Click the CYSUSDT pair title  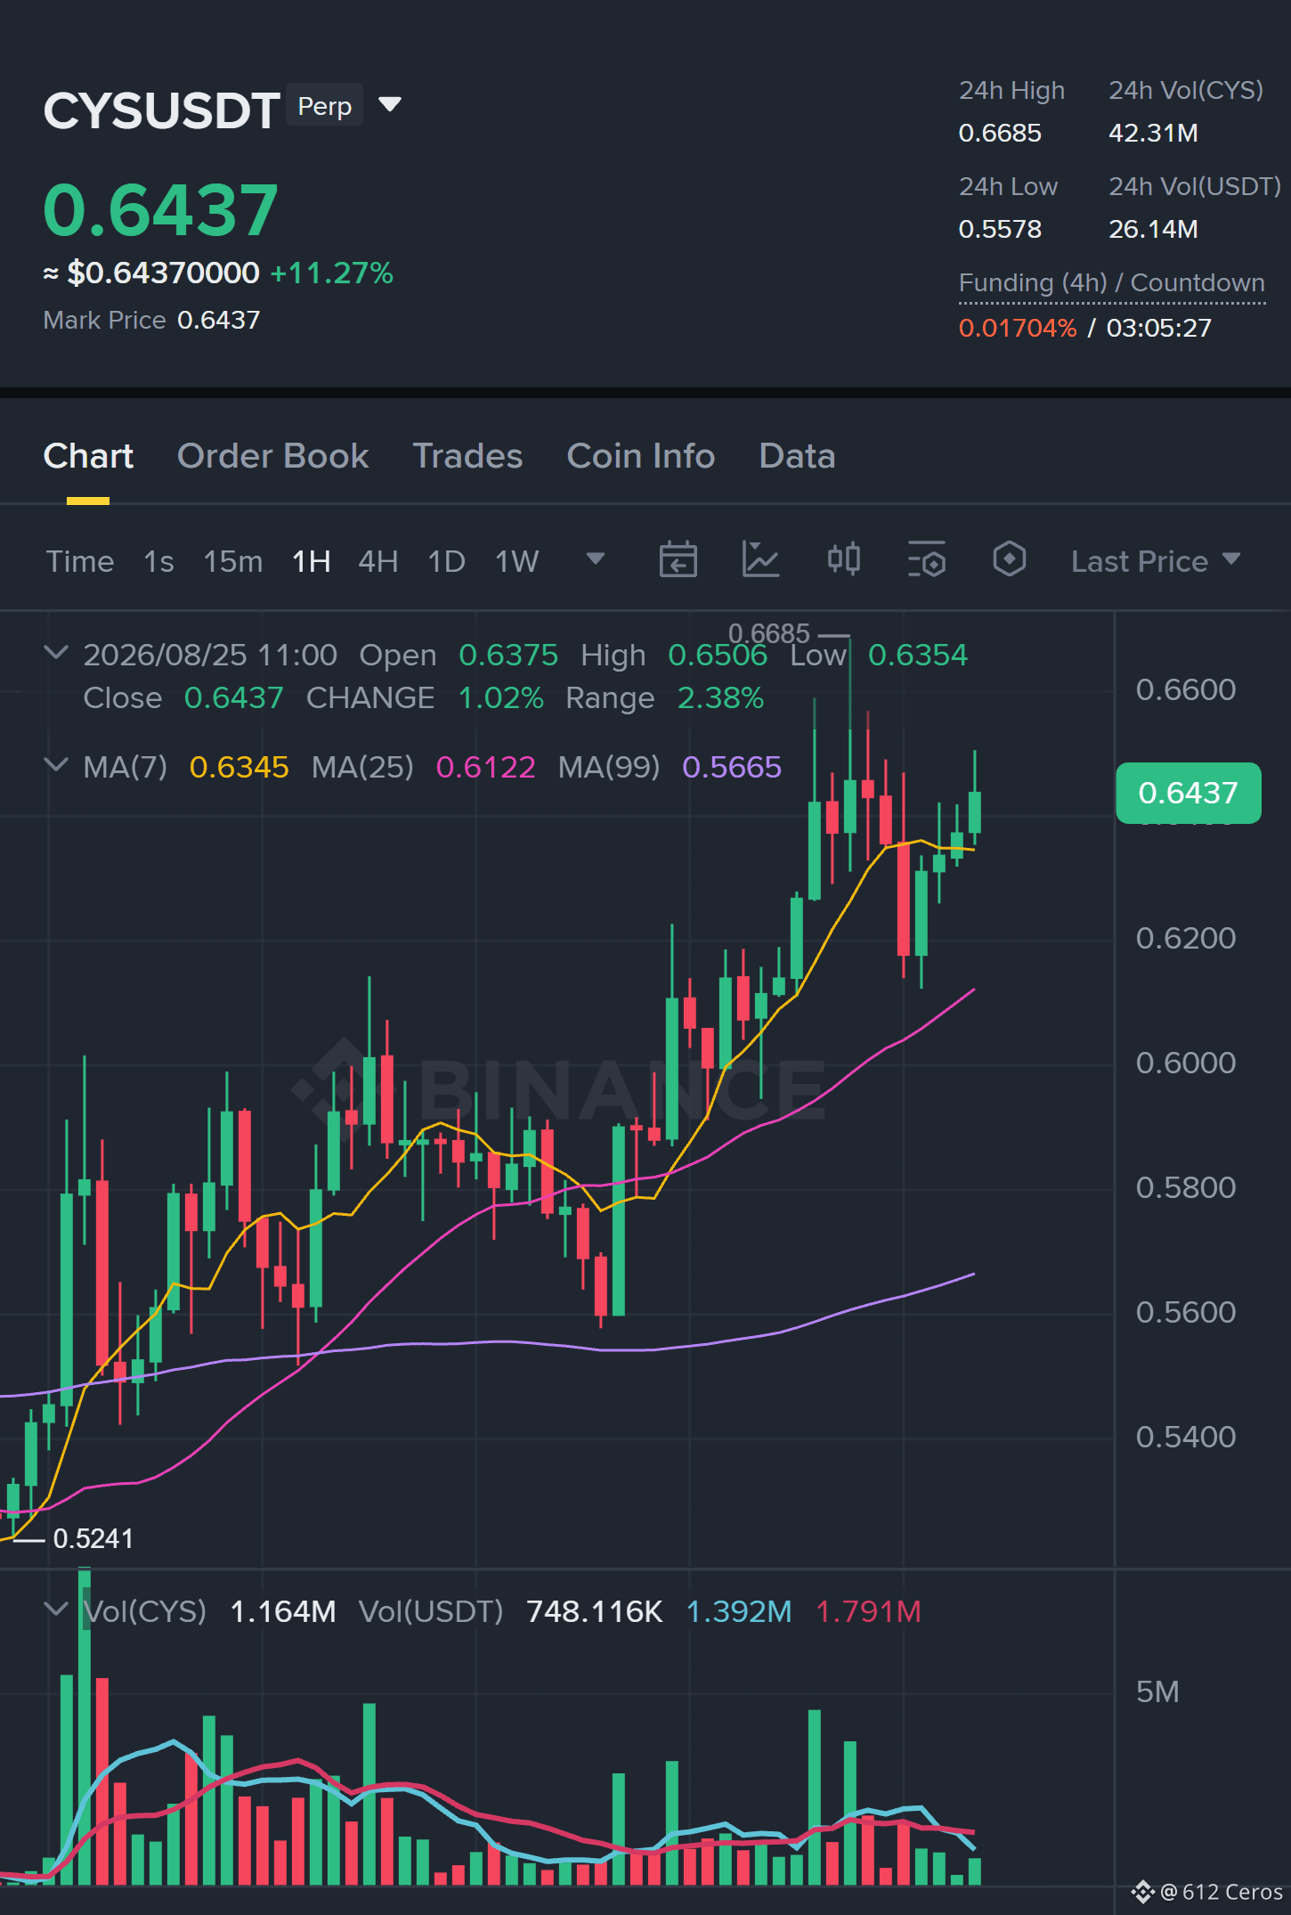[162, 110]
